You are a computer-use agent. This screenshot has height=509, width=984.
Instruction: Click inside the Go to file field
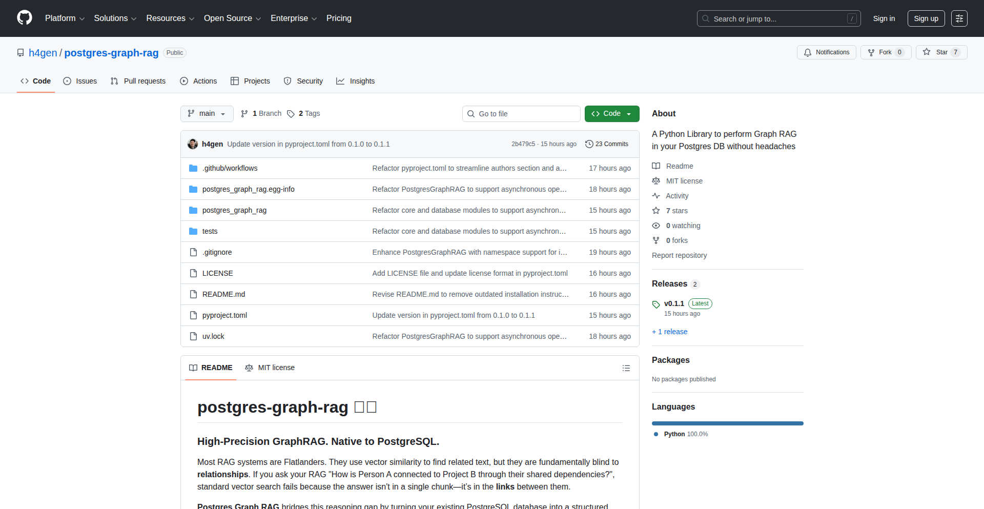click(x=521, y=113)
